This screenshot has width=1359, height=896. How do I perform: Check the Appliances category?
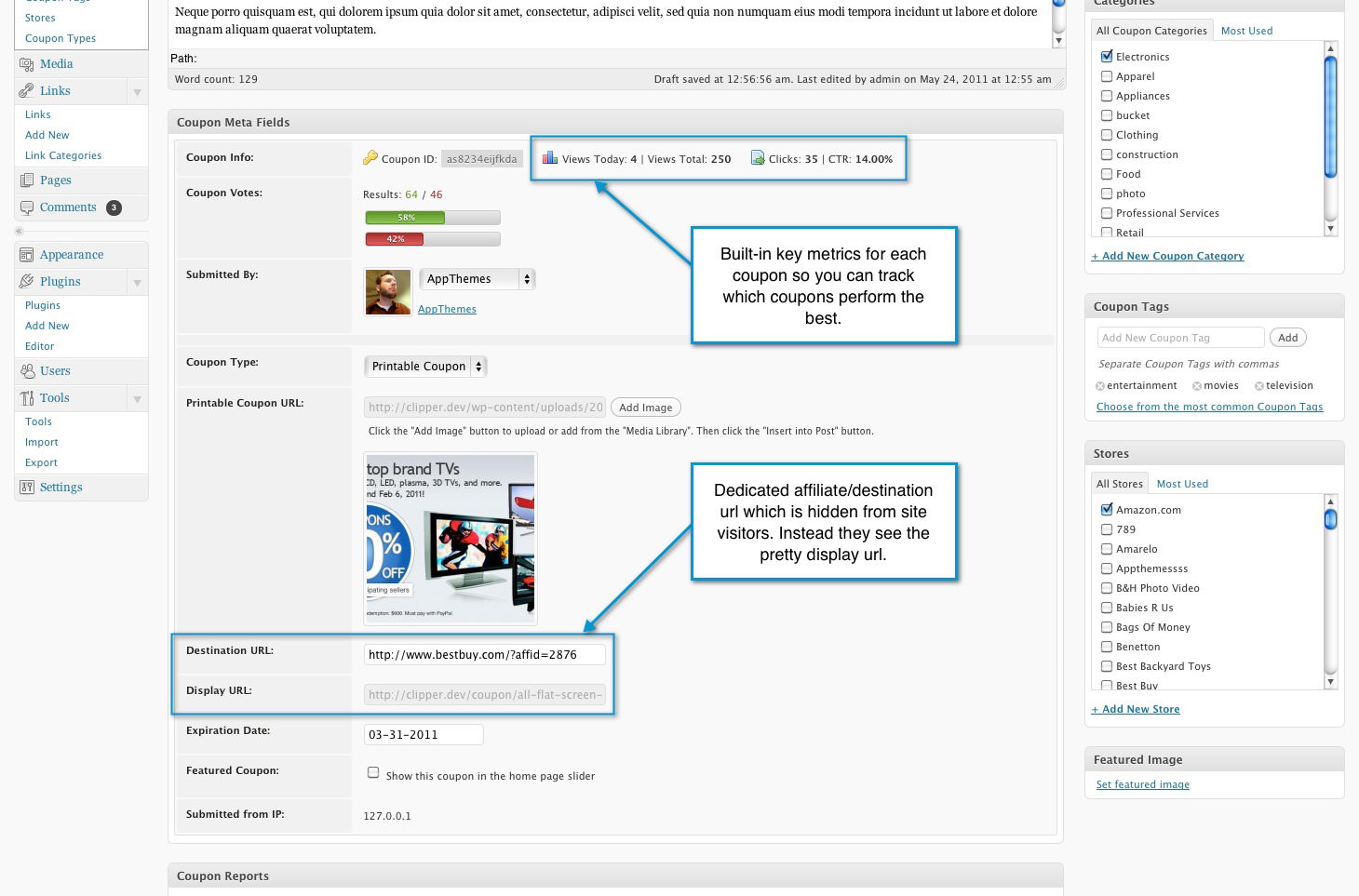point(1107,96)
